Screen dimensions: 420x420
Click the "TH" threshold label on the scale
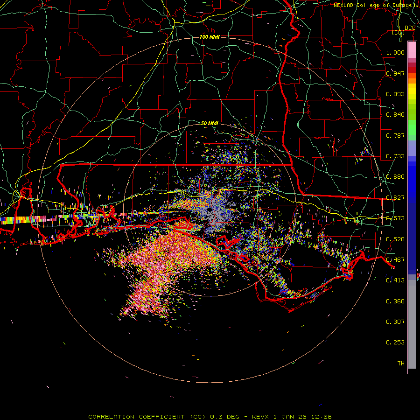(x=401, y=364)
